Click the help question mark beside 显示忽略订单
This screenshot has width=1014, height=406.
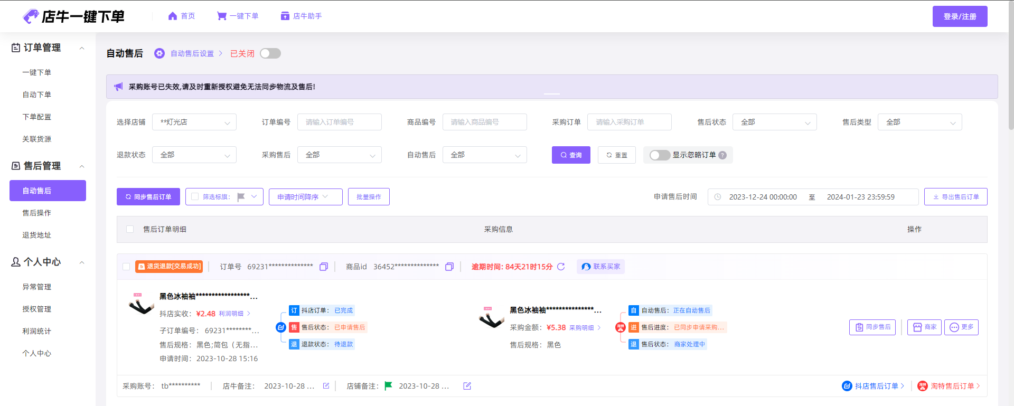722,155
